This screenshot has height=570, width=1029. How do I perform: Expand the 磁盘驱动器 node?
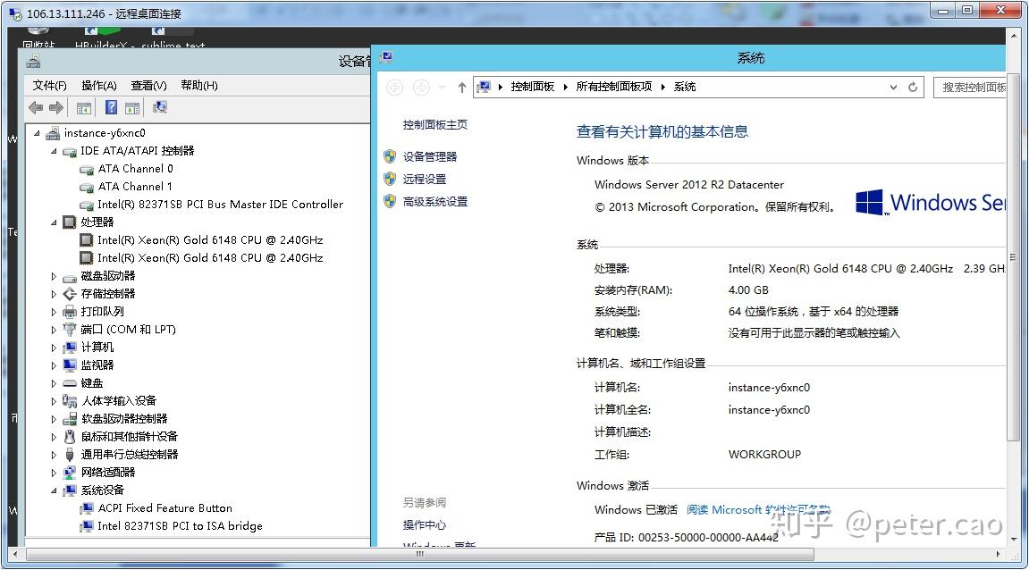54,277
